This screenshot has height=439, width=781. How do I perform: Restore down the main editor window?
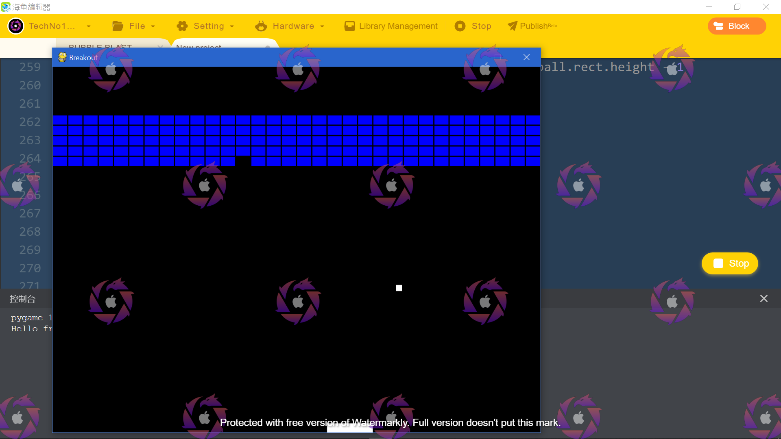(737, 7)
